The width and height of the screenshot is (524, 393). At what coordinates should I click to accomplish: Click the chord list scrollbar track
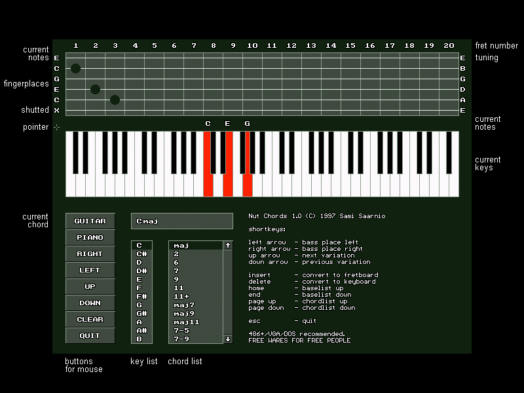pyautogui.click(x=228, y=291)
